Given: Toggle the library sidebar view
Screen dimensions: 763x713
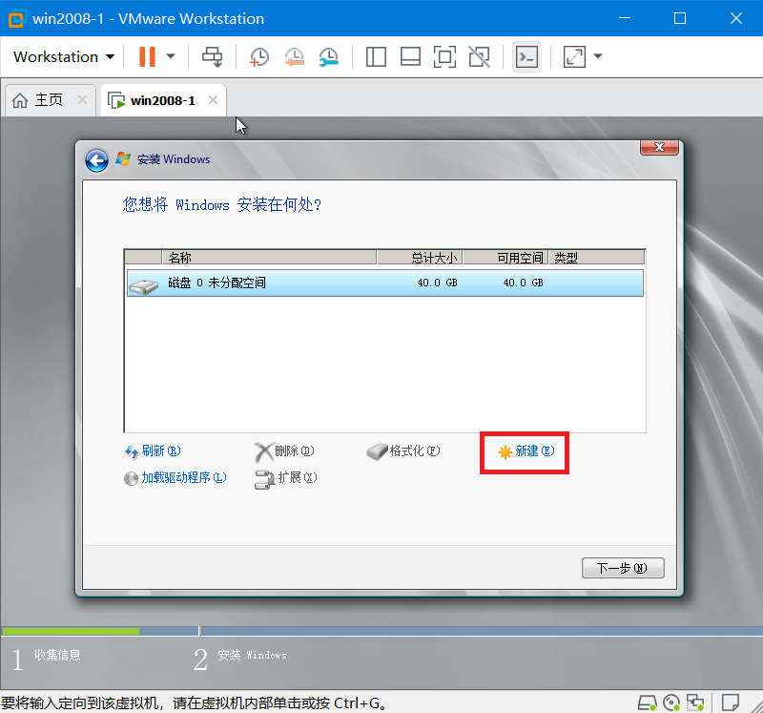Looking at the screenshot, I should (376, 56).
